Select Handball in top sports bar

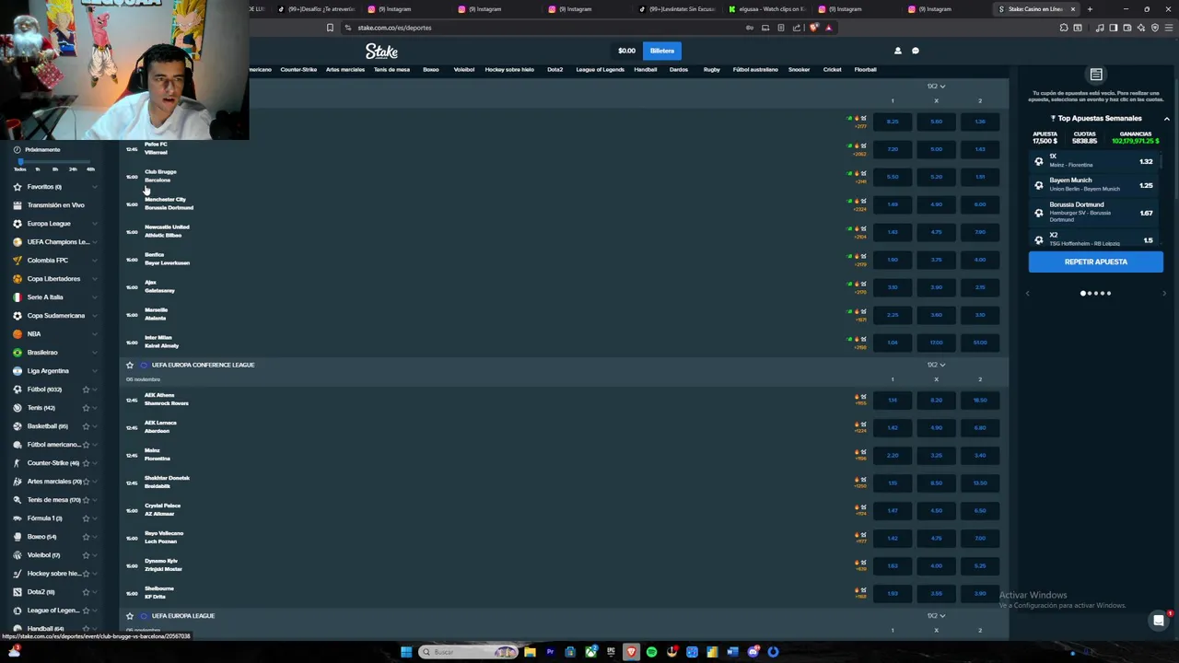click(645, 69)
